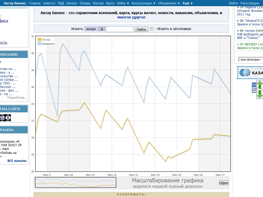Open the ПДД section

point(61,3)
